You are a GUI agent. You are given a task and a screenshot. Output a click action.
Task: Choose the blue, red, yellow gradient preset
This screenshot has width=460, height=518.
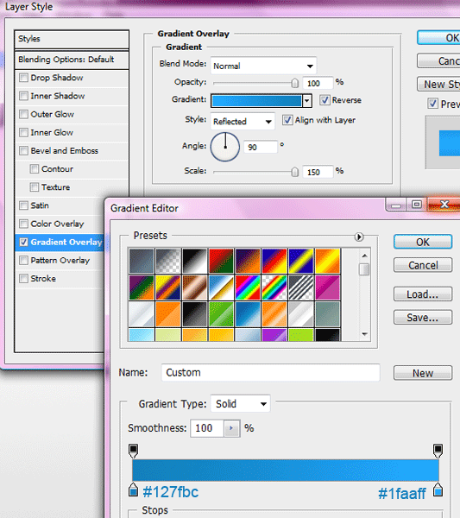point(274,261)
